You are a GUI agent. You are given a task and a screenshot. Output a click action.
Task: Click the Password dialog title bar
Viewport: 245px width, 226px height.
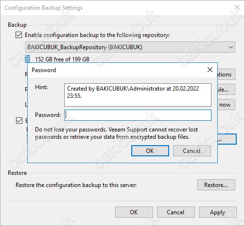(x=117, y=70)
